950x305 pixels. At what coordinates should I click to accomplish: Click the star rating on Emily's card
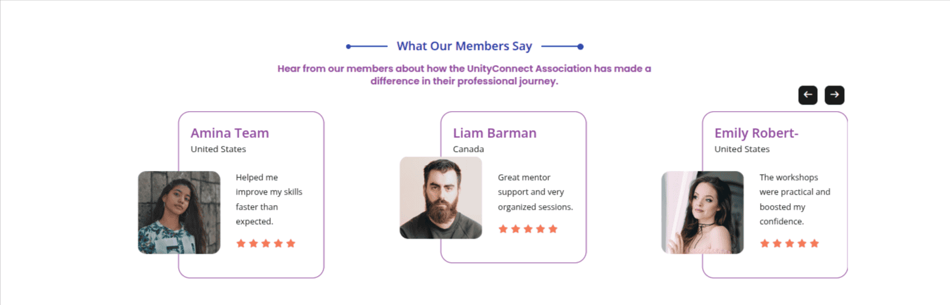[x=790, y=243]
